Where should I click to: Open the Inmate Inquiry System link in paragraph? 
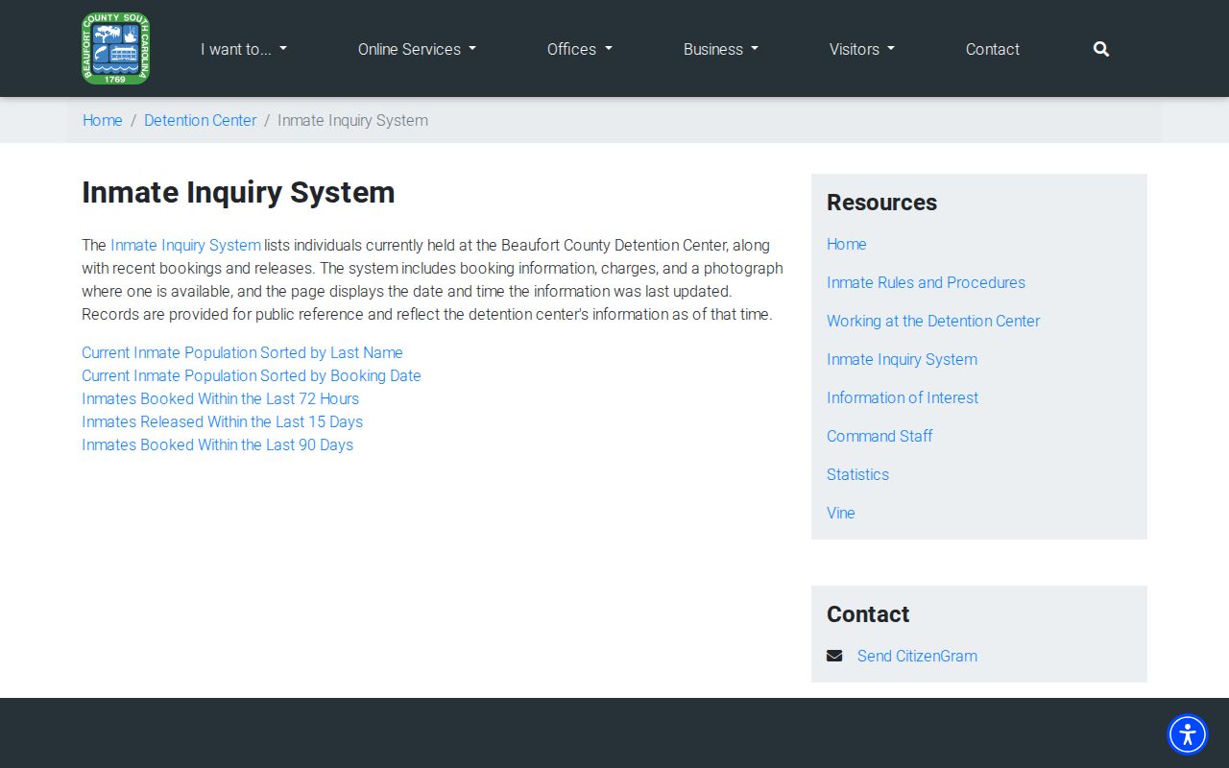185,245
